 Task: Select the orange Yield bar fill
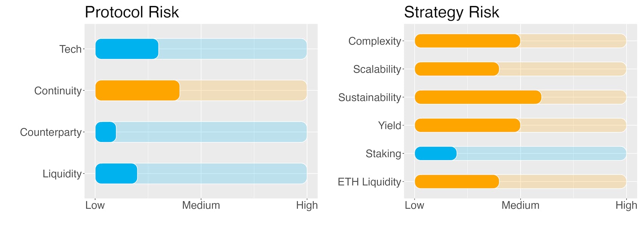[467, 125]
